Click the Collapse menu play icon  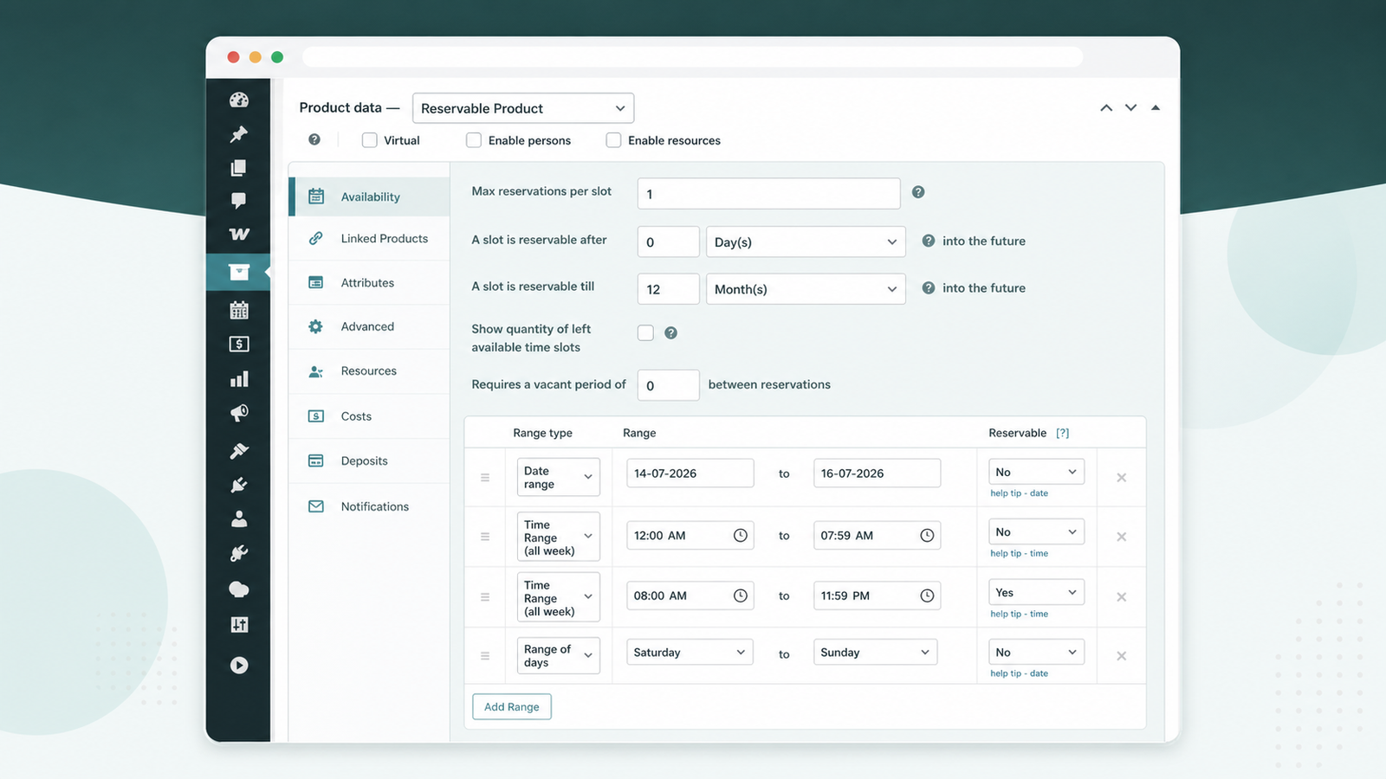[x=239, y=665]
